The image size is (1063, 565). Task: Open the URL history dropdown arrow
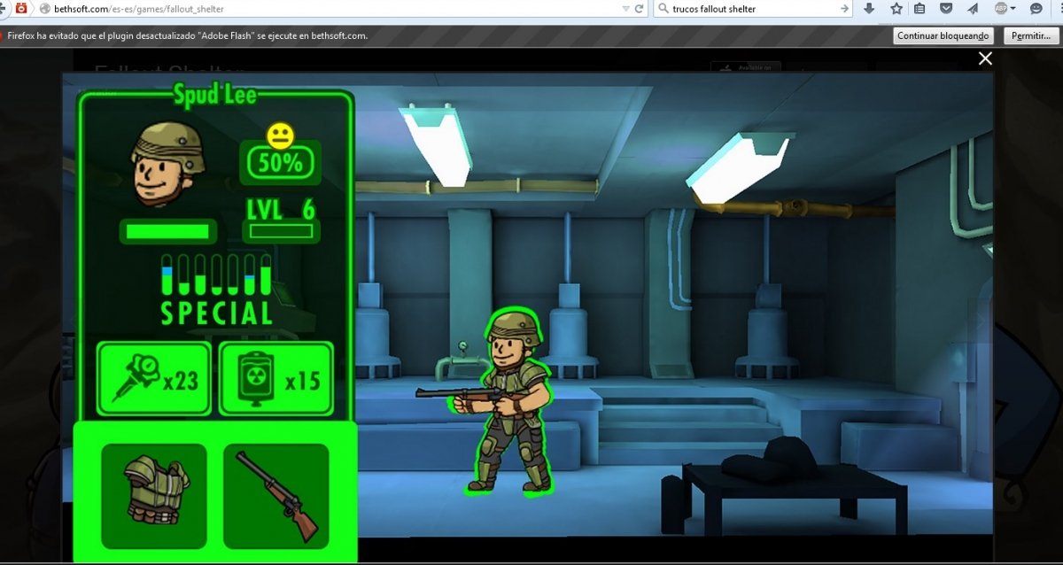[x=625, y=9]
